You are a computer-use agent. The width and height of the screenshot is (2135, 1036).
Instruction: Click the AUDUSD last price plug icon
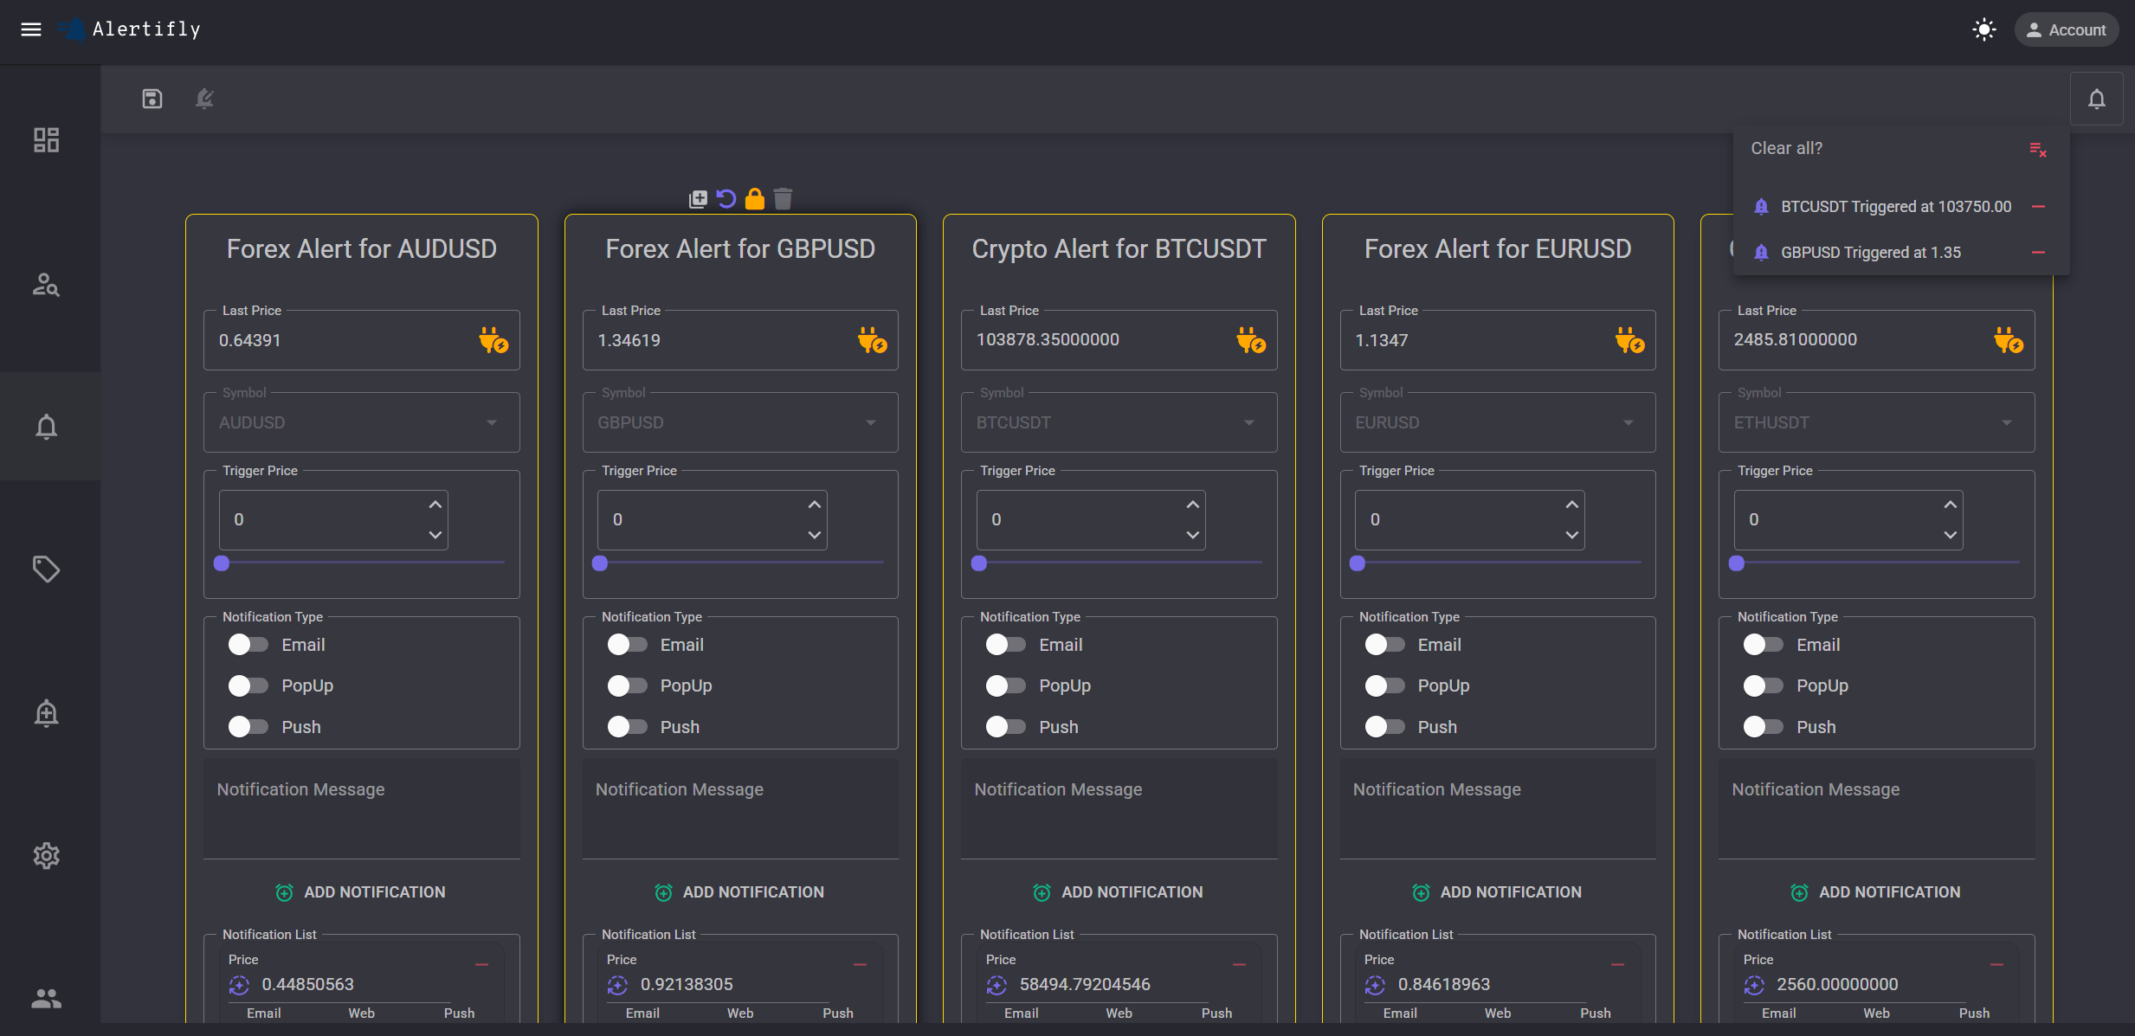(493, 340)
